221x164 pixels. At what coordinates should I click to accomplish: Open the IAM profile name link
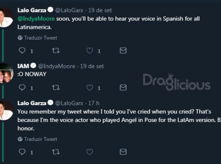(x=23, y=66)
